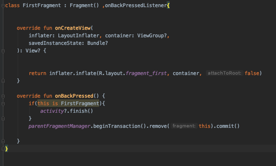
Task: Click highlighted 'this is FirstFragment' condition
Action: click(x=68, y=103)
